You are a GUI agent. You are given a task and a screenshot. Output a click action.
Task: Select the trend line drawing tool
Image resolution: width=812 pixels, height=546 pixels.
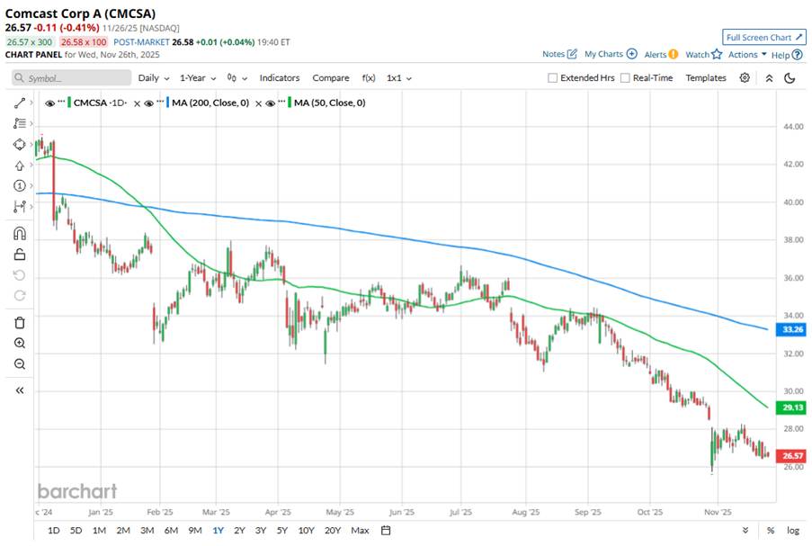tap(19, 103)
